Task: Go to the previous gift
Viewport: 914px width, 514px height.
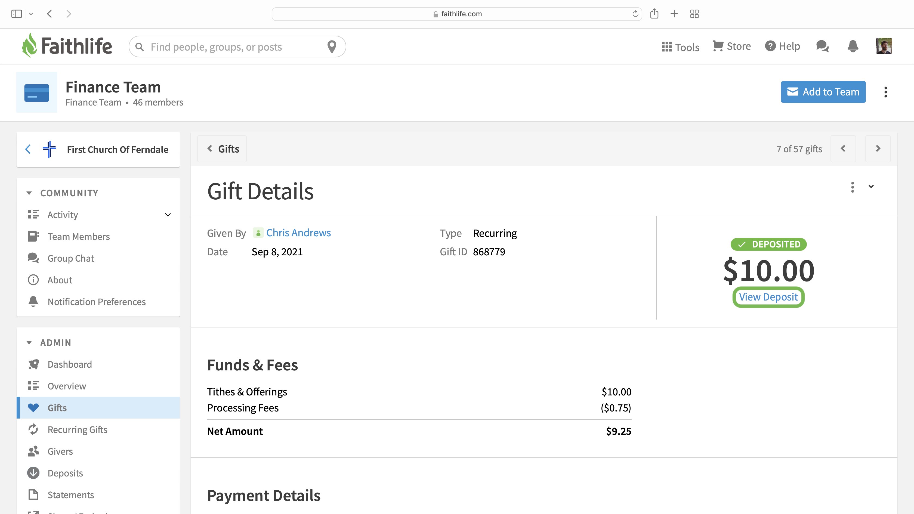Action: [x=843, y=149]
